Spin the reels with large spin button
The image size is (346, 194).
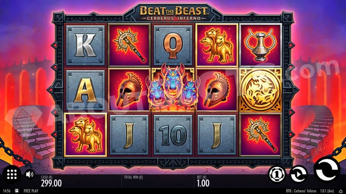[x=327, y=170]
